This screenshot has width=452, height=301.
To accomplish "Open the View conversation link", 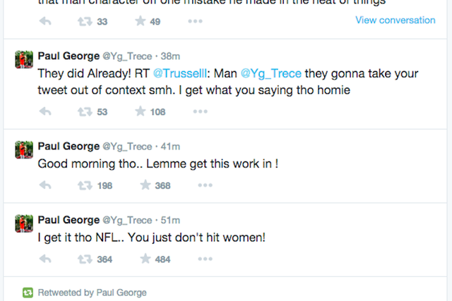I will click(x=395, y=20).
